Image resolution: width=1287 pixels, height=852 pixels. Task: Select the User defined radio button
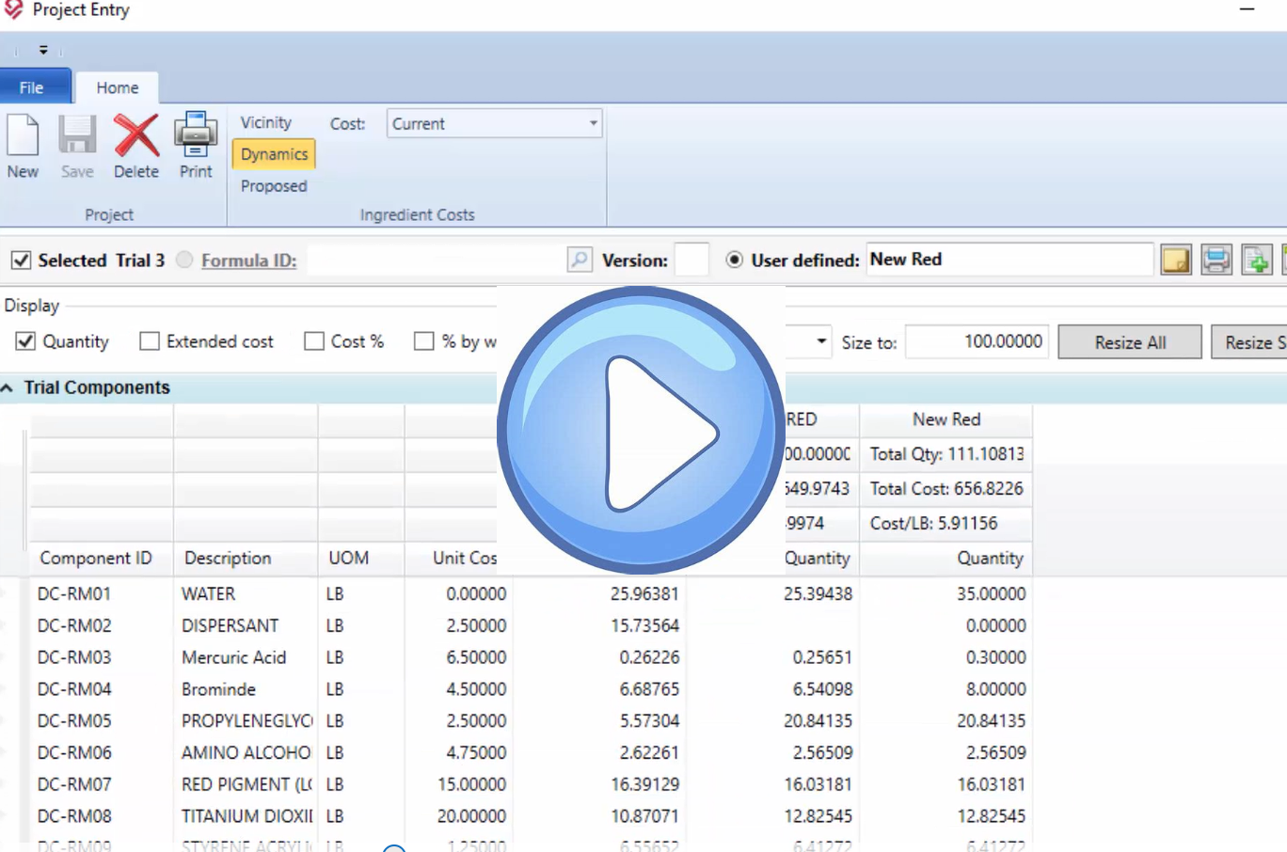coord(735,260)
